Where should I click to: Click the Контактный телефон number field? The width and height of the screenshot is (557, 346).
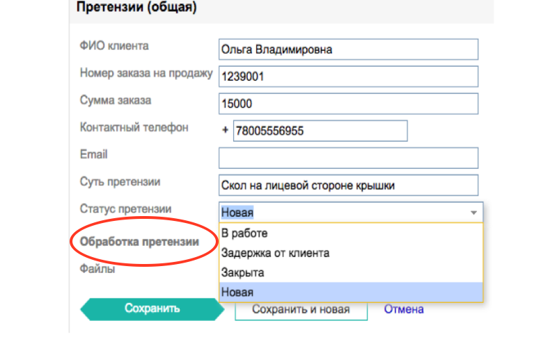point(320,131)
